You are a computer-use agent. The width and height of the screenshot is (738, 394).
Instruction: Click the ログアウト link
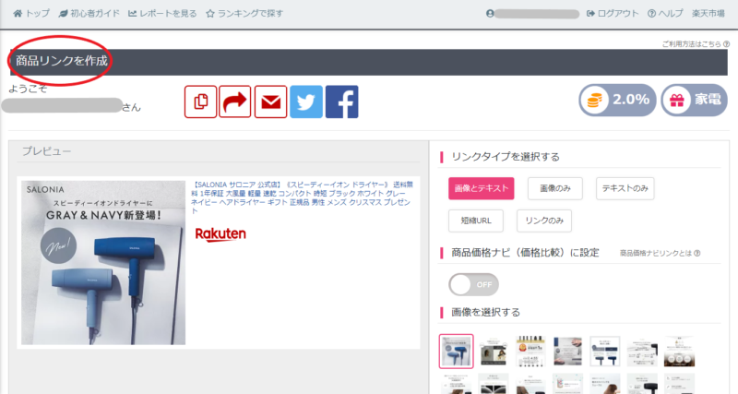pyautogui.click(x=613, y=13)
